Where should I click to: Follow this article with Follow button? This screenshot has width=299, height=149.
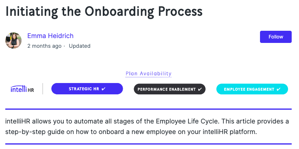(276, 37)
